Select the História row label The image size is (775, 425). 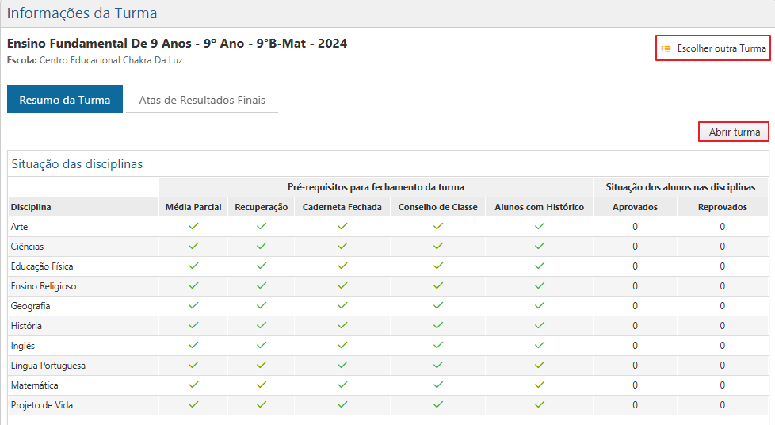point(26,326)
